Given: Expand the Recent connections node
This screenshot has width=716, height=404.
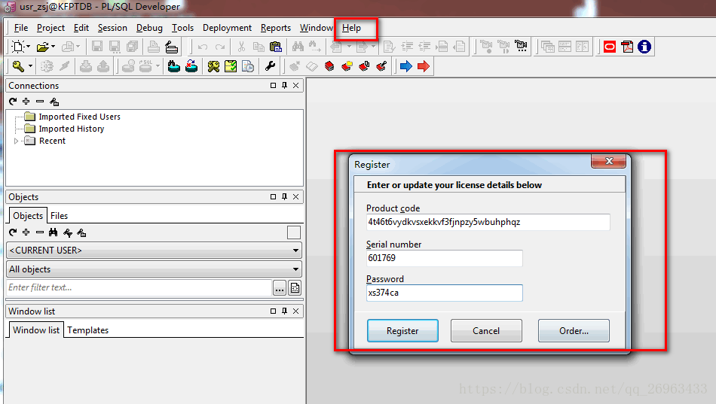Looking at the screenshot, I should tap(17, 141).
